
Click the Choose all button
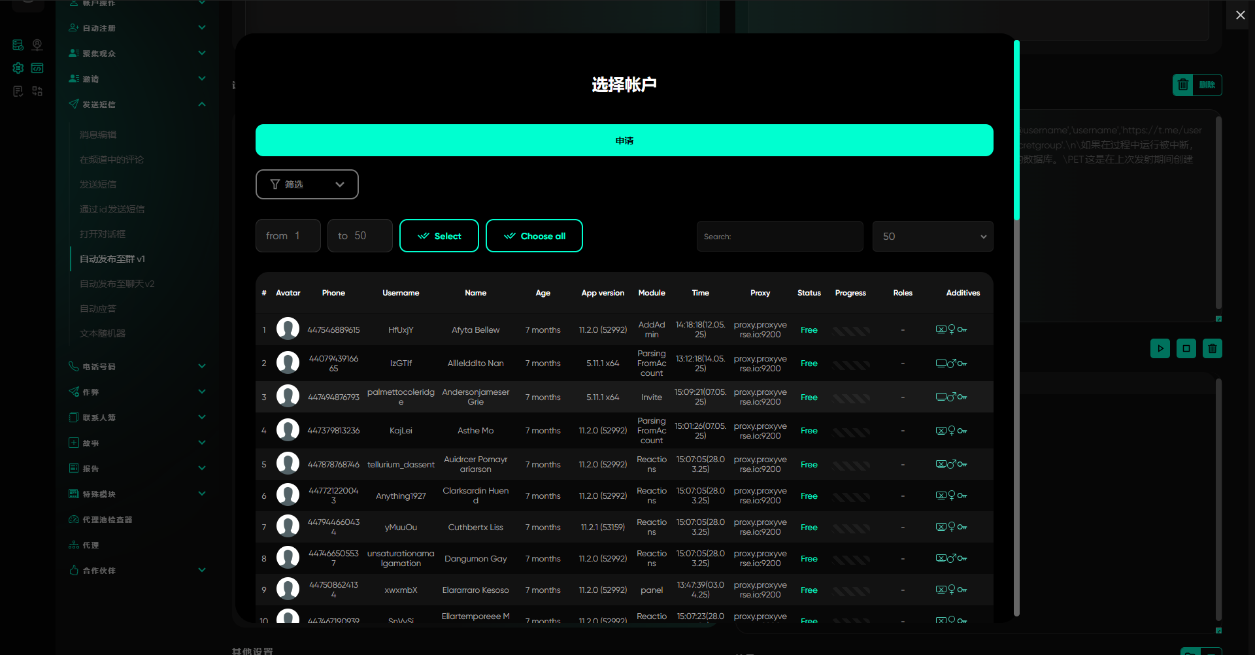(534, 236)
